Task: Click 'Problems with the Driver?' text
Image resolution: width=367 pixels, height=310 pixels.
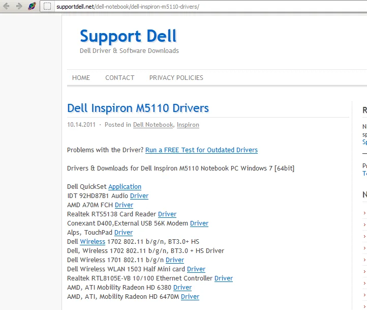Action: click(x=105, y=150)
